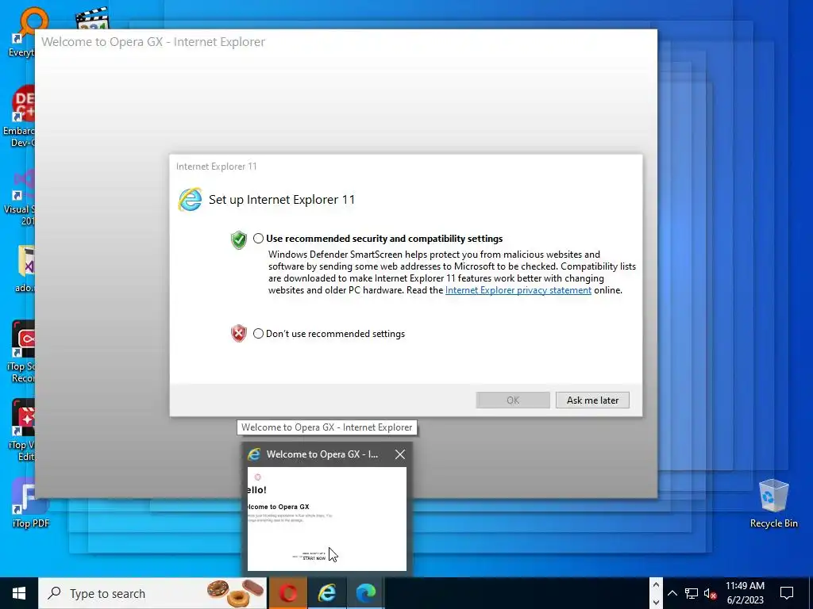Open the Windows Start menu

pos(19,593)
